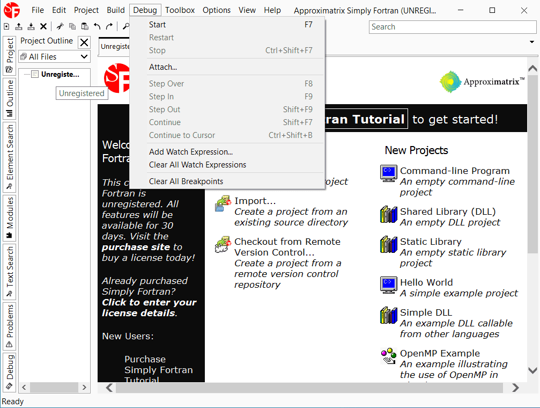Screen dimensions: 540x408
Task: Select the Unregistered document tab
Action: (x=115, y=47)
